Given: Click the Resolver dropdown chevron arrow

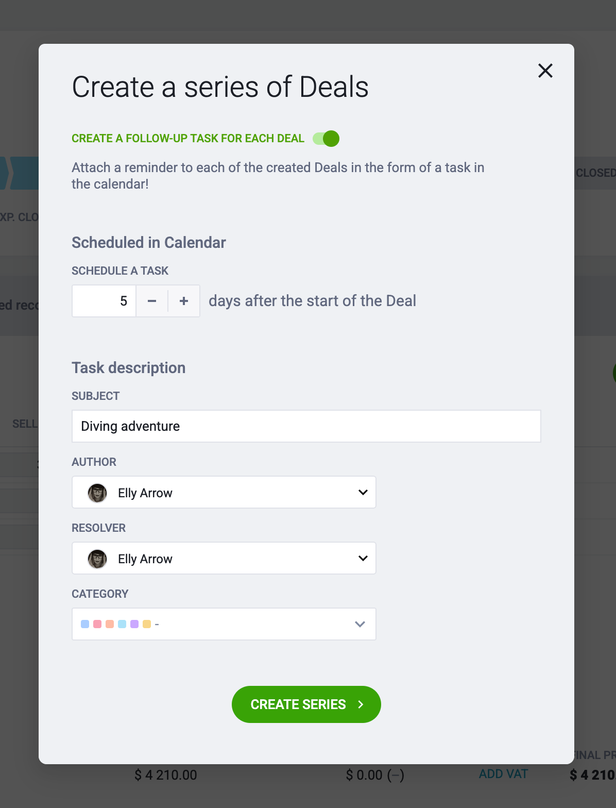Looking at the screenshot, I should coord(363,558).
